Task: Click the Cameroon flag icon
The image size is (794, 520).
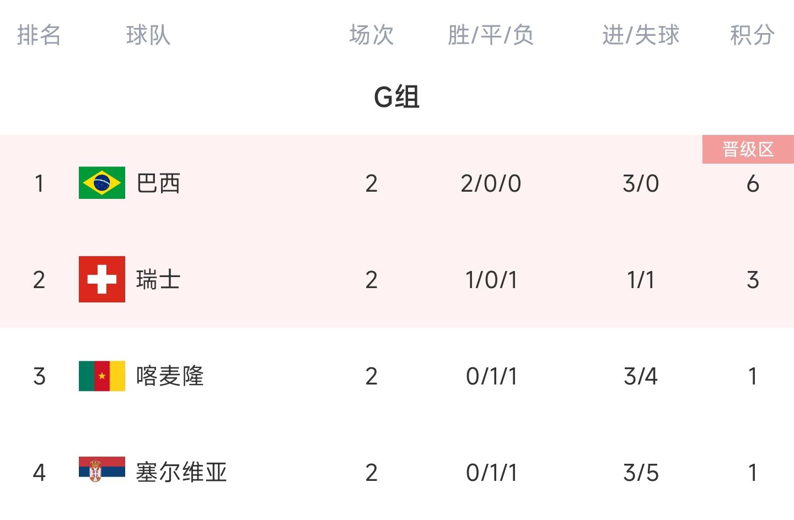Action: point(102,376)
